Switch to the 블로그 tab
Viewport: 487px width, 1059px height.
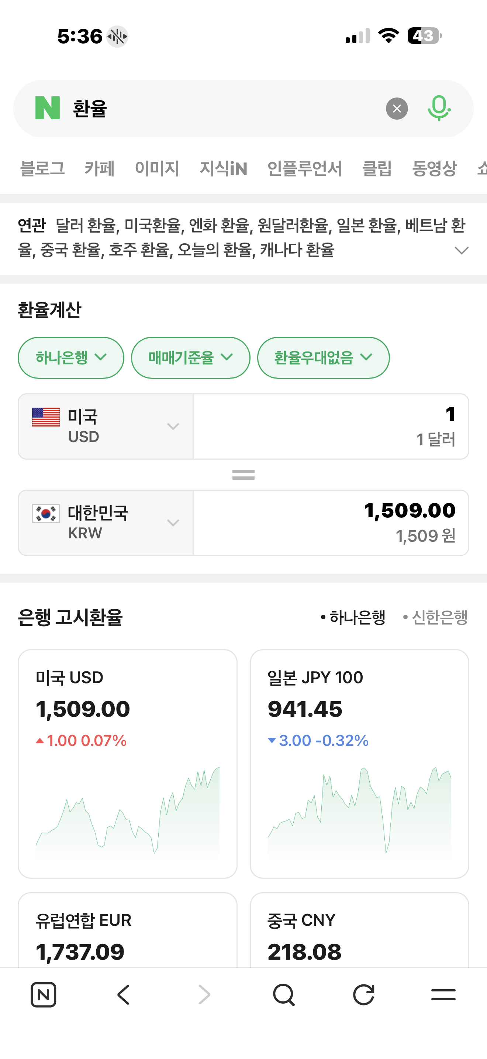(43, 168)
